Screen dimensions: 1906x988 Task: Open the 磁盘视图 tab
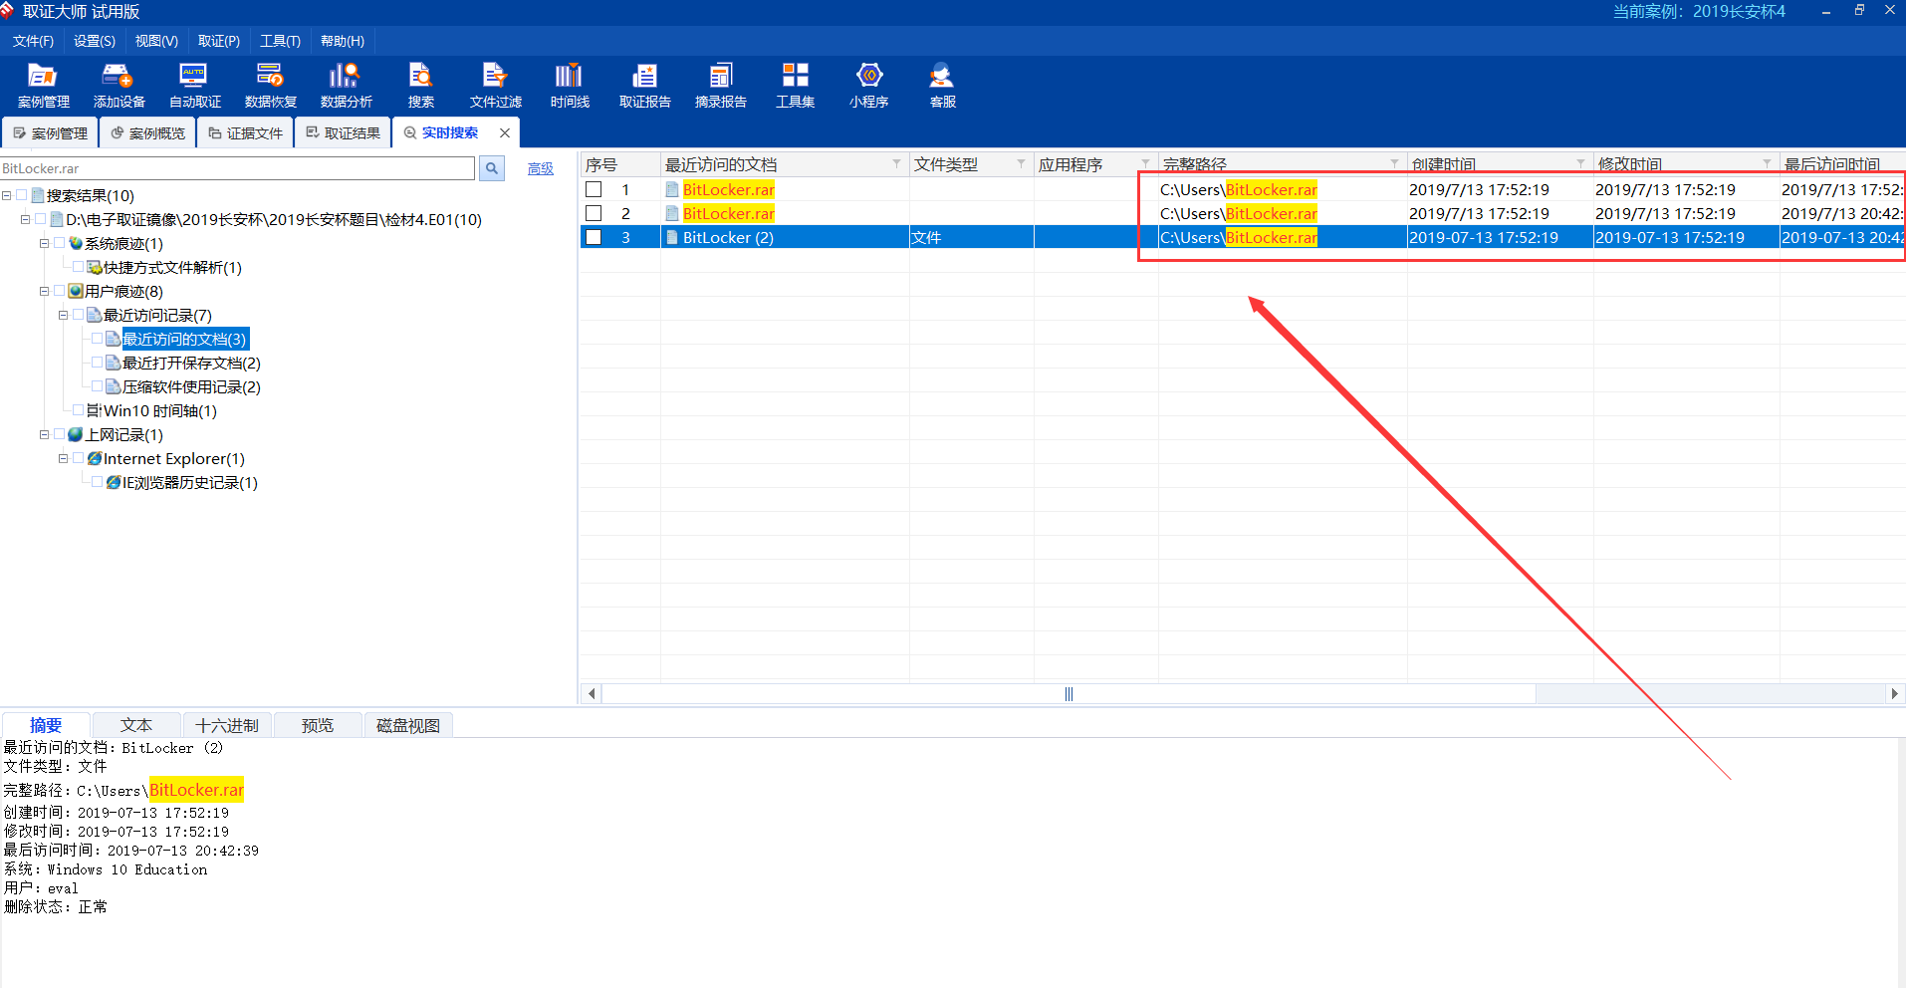(x=408, y=725)
